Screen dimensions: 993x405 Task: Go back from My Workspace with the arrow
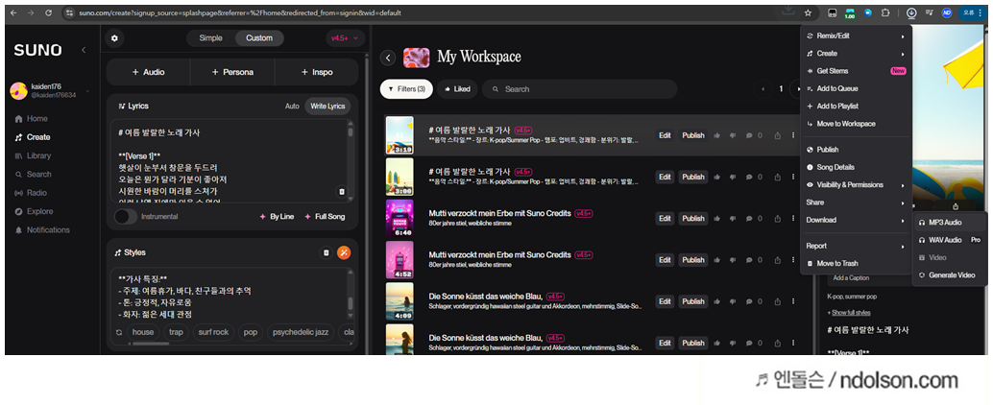[388, 59]
